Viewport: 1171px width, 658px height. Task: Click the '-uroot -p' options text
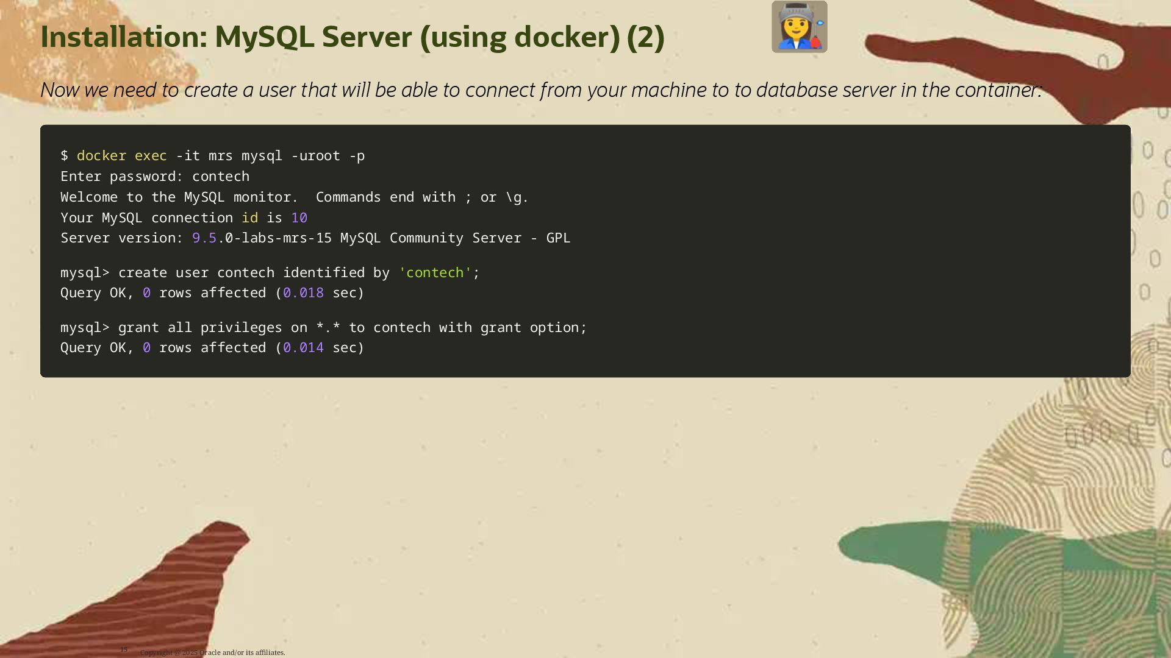point(328,156)
